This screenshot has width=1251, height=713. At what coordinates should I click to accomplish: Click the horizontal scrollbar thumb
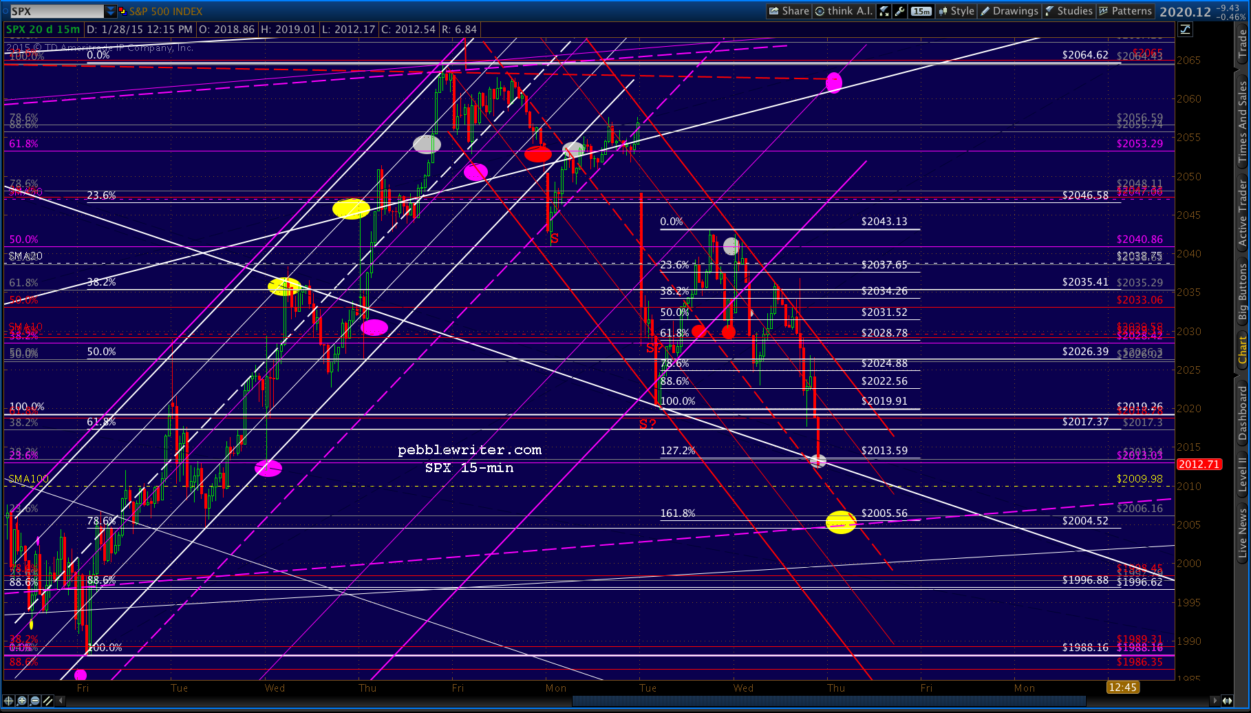828,701
